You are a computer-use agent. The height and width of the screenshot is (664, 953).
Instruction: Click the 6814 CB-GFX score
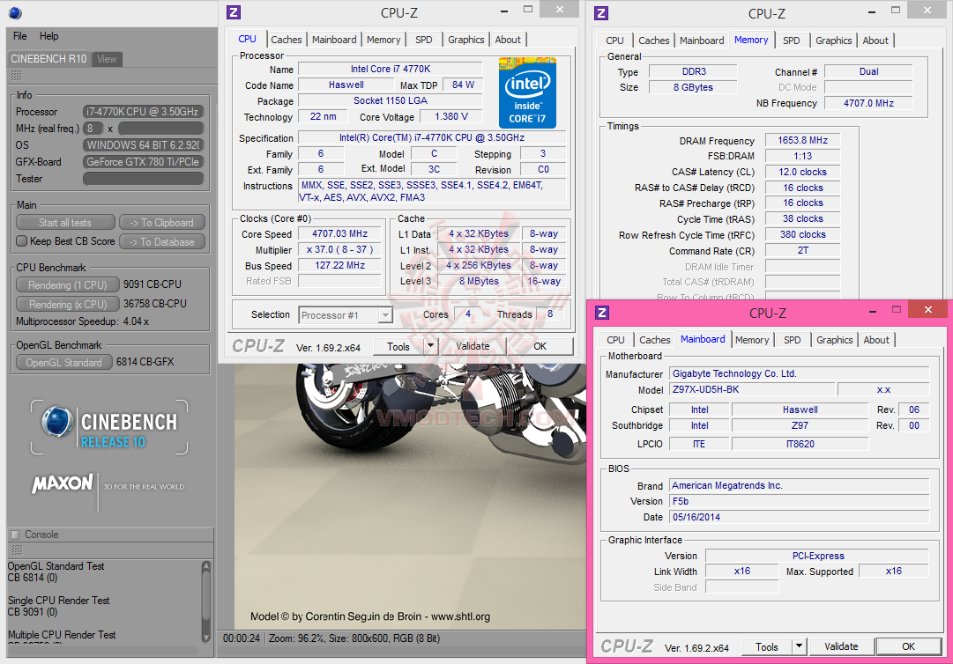[145, 362]
